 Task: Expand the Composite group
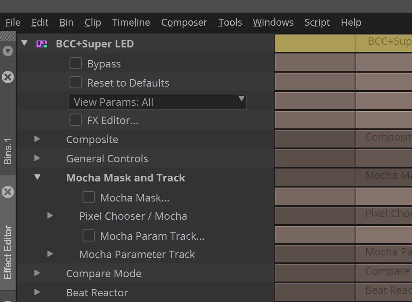[x=37, y=139]
